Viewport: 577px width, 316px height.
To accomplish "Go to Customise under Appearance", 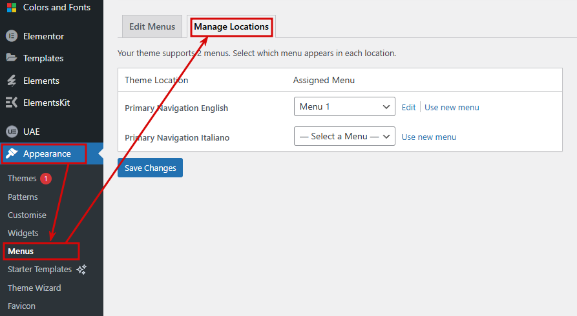I will coord(27,215).
